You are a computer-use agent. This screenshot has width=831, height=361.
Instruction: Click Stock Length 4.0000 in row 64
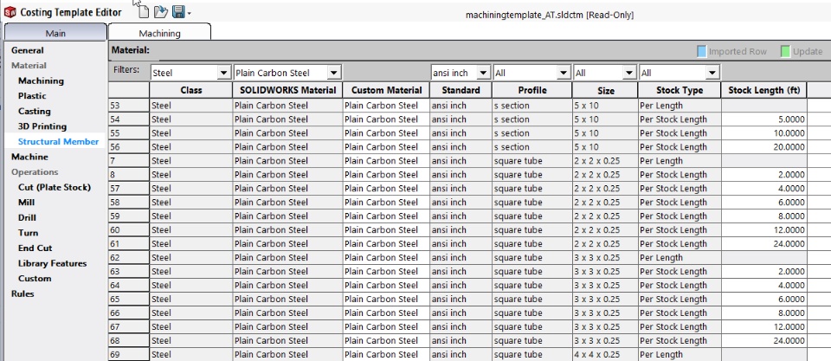coord(763,285)
